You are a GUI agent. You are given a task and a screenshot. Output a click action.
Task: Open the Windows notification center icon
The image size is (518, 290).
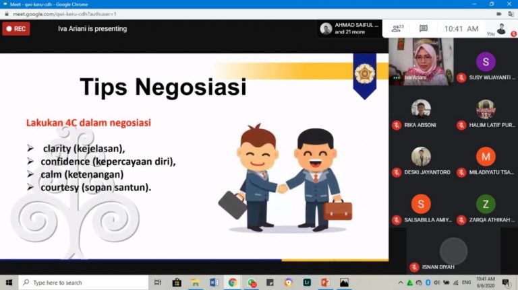506,283
